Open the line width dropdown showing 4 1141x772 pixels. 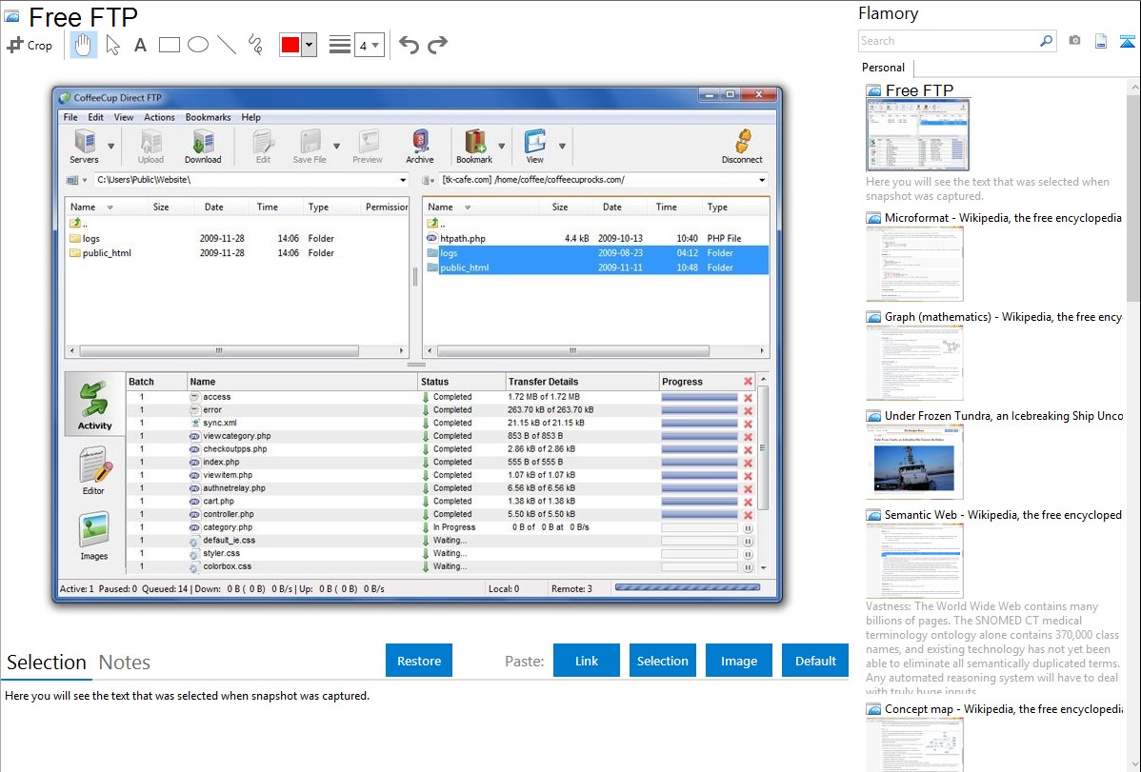coord(370,45)
